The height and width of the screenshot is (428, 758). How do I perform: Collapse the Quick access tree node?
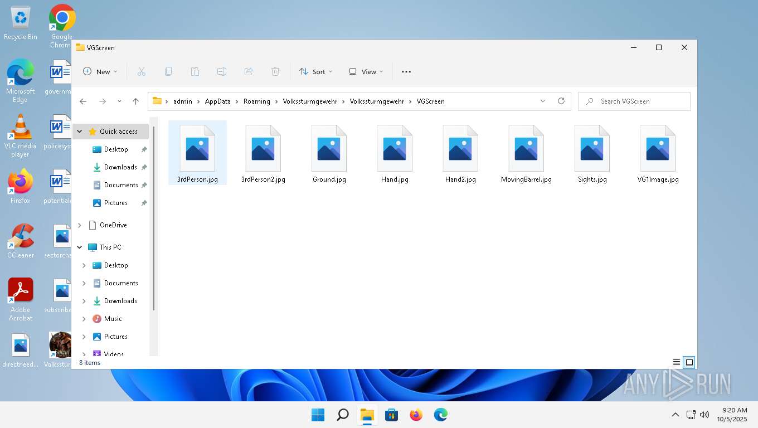tap(80, 132)
